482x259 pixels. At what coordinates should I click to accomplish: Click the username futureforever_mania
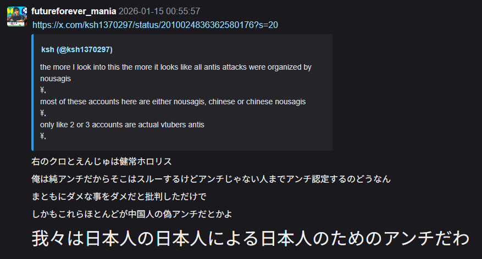tap(74, 12)
